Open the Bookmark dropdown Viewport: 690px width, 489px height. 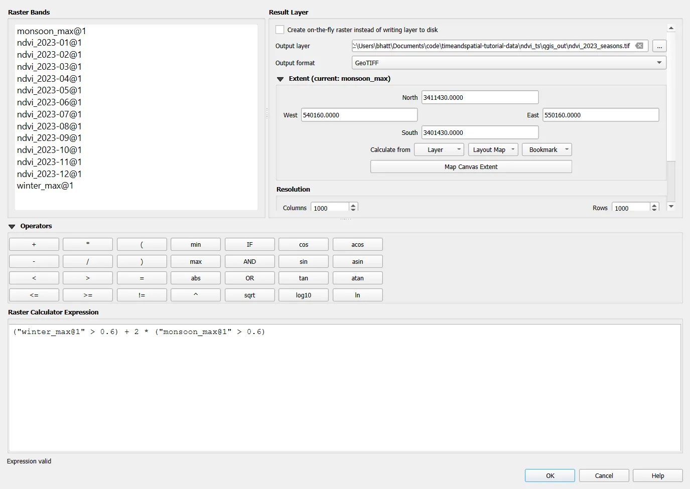click(x=547, y=149)
